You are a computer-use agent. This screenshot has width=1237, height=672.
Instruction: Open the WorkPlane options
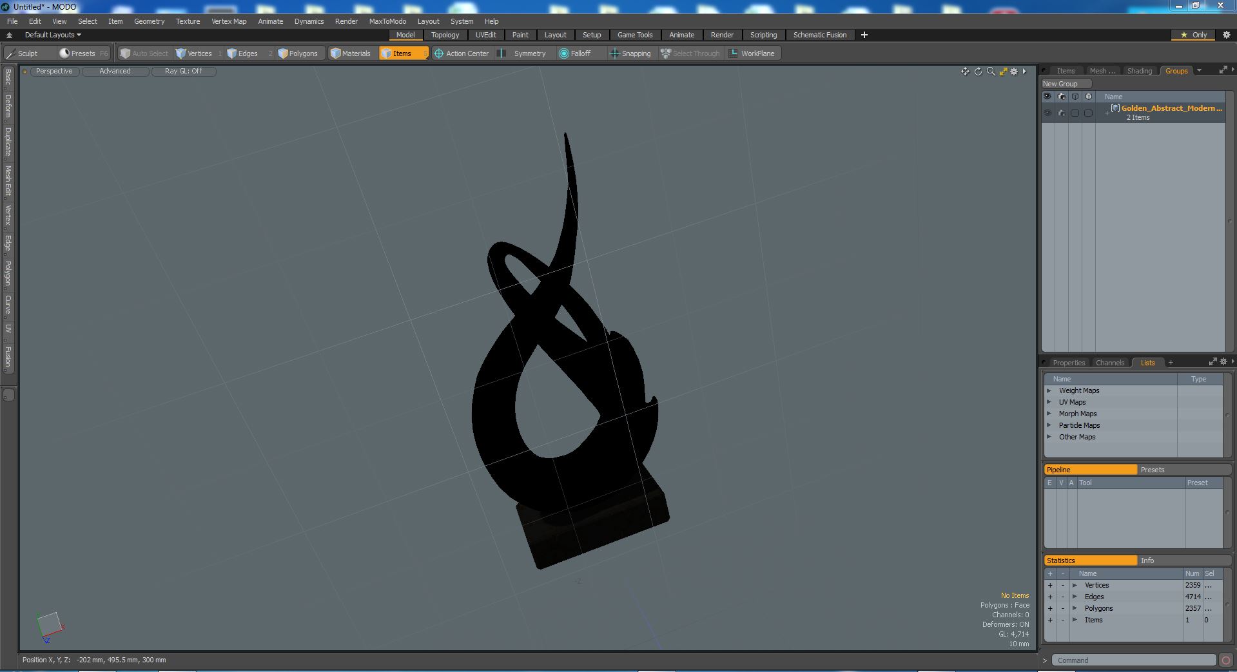click(x=752, y=53)
